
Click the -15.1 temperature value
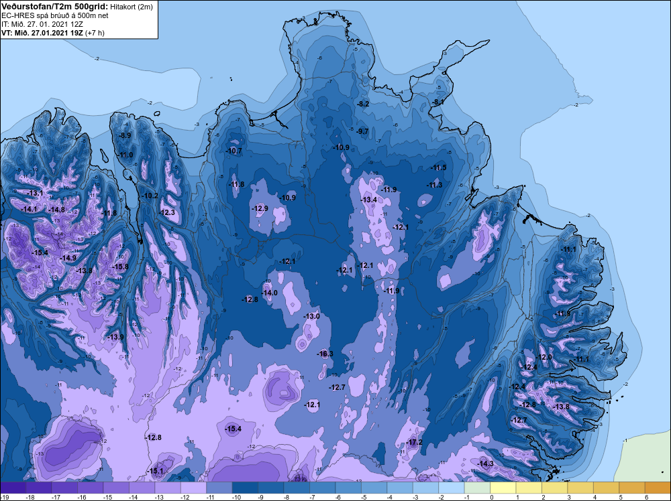pyautogui.click(x=156, y=471)
